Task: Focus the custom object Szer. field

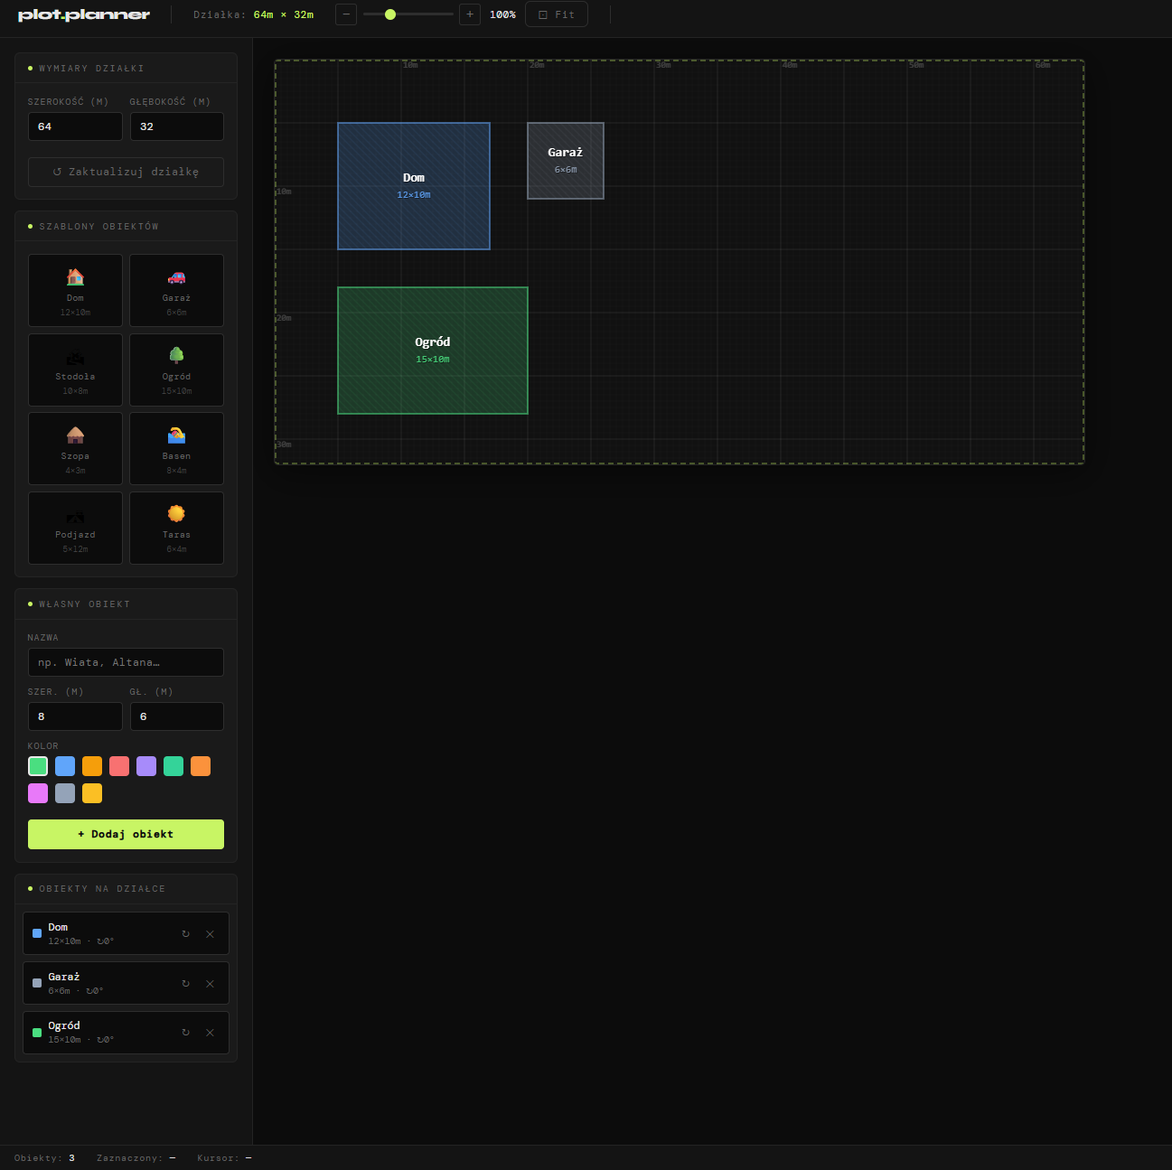Action: [x=75, y=716]
